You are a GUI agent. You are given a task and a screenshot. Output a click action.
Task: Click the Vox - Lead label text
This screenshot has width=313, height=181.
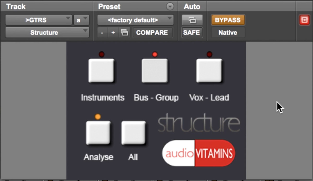[x=209, y=98]
